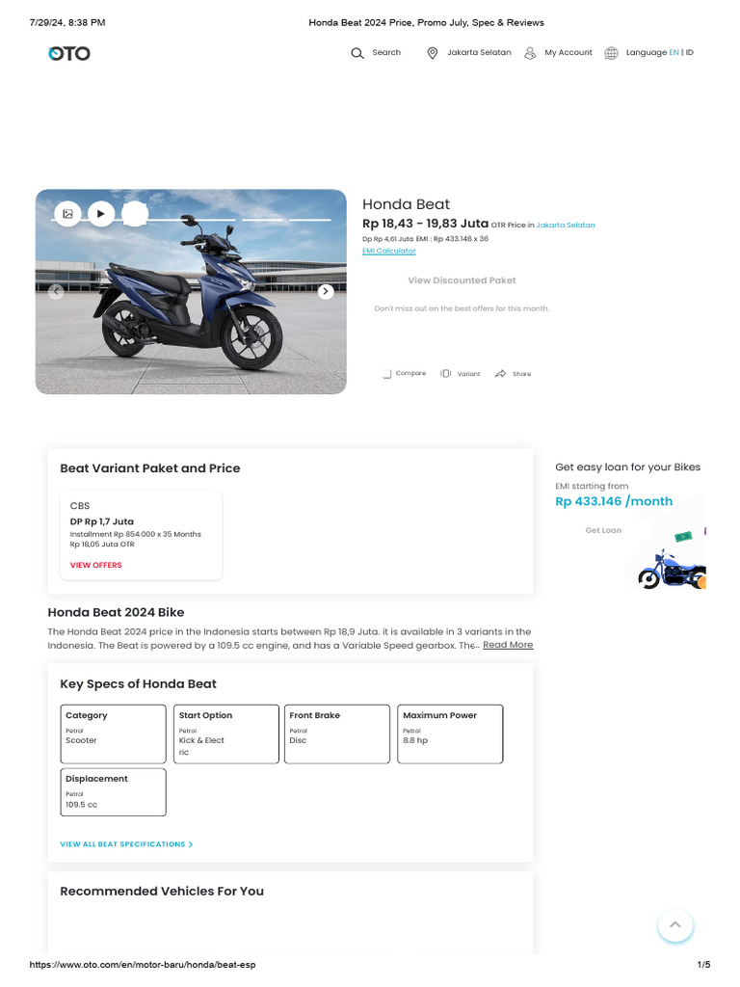
Task: Open the EMI Calculator link
Action: 389,251
